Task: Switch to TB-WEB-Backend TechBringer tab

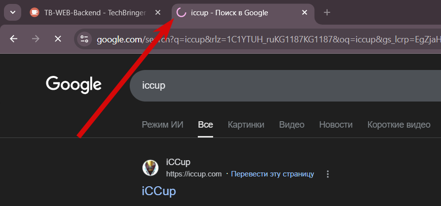Action: (95, 12)
